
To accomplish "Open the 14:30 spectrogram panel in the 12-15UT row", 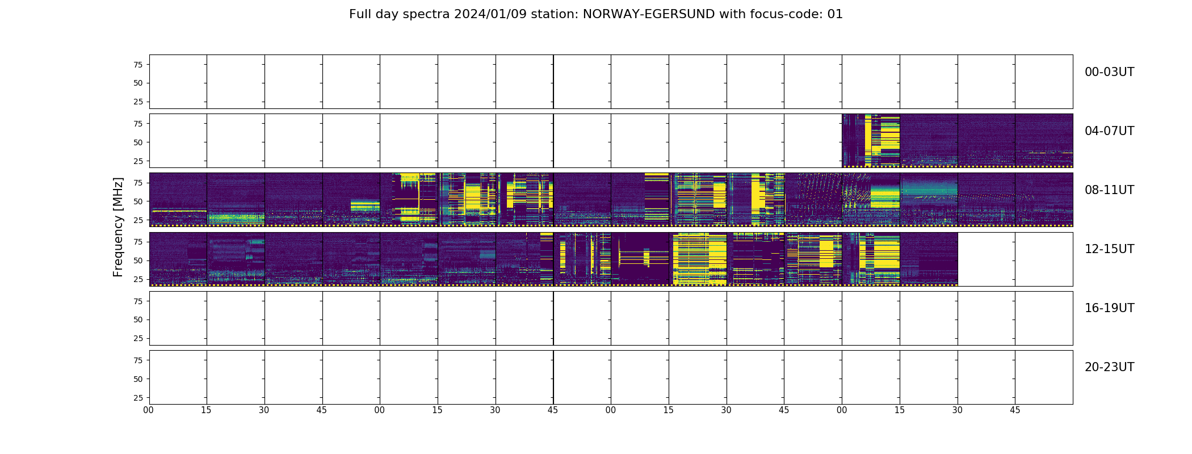I will click(756, 259).
